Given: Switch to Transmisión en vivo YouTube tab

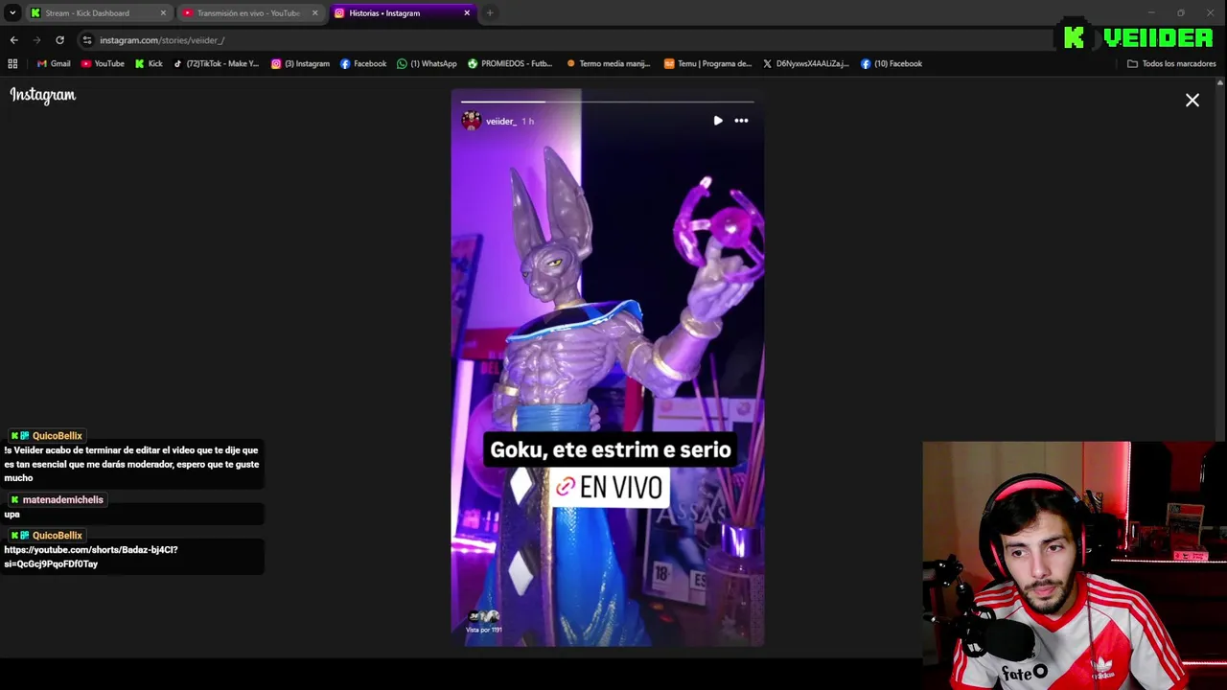Looking at the screenshot, I should coord(248,13).
